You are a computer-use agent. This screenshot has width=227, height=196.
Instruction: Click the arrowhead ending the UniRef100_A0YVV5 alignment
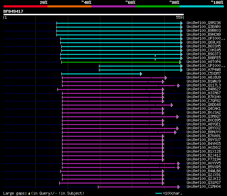point(179,164)
